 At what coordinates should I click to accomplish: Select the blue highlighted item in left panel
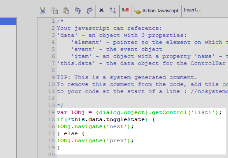coord(8,22)
